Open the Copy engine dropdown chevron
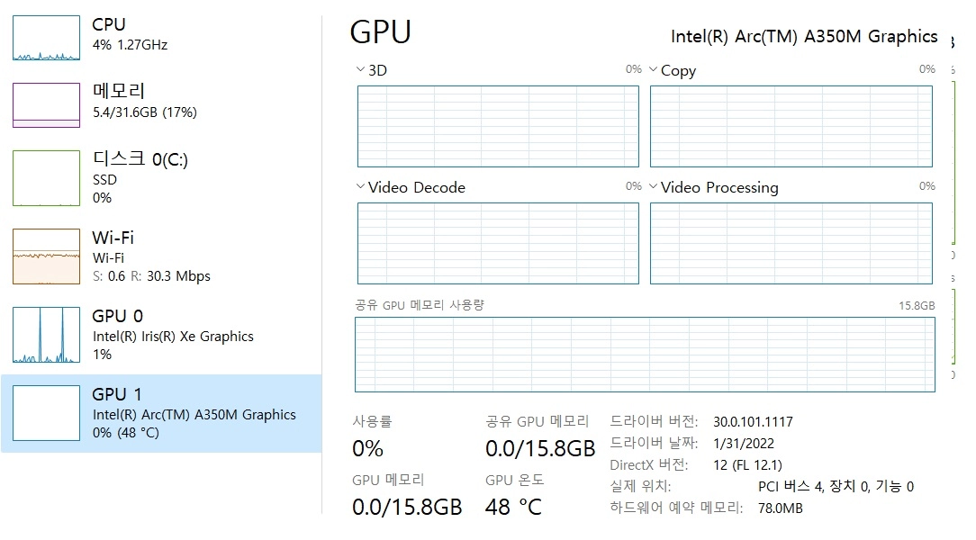The height and width of the screenshot is (540, 976). (653, 69)
